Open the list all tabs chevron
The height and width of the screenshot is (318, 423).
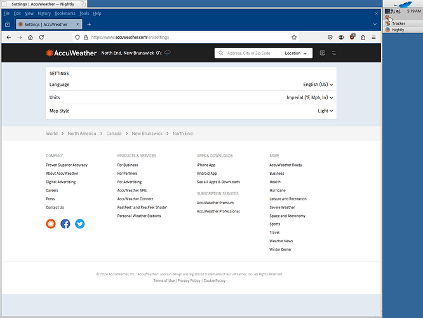pyautogui.click(x=375, y=24)
